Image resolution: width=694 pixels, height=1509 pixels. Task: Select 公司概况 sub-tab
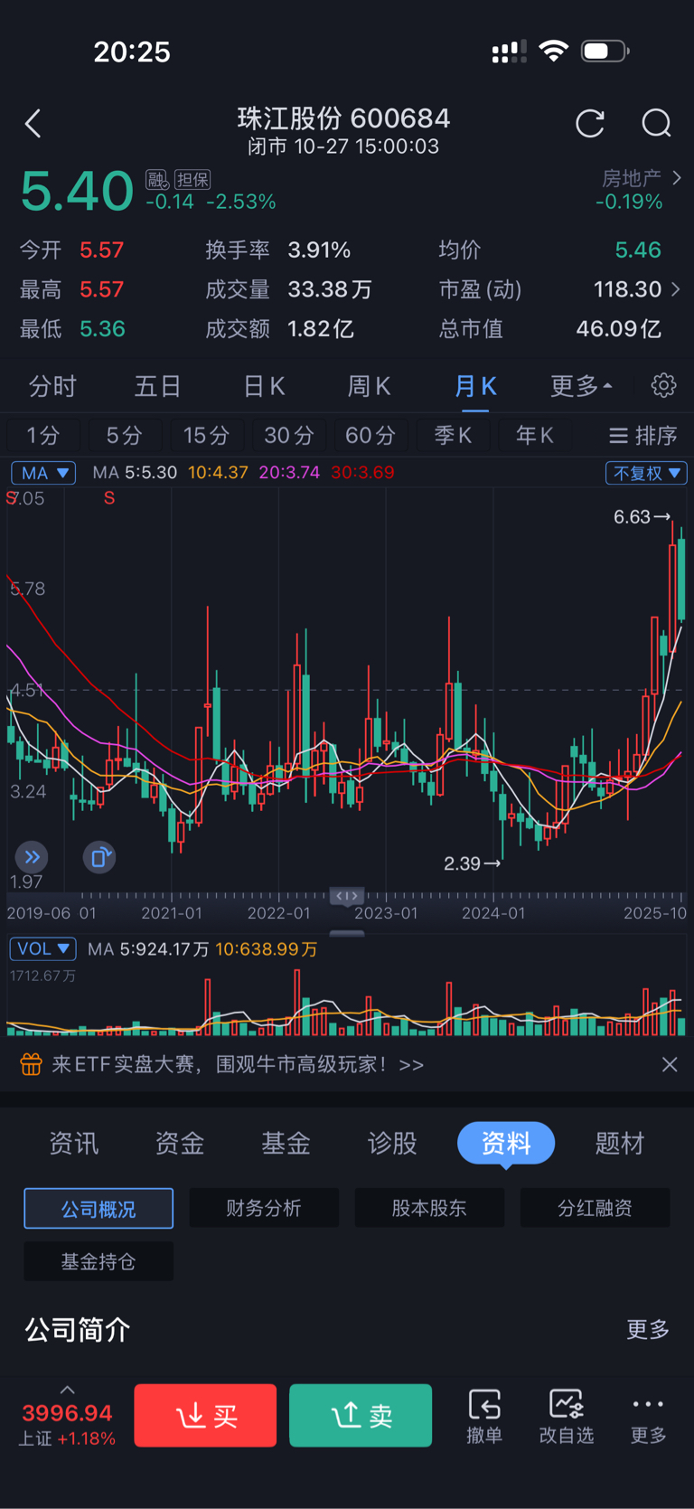[98, 1209]
